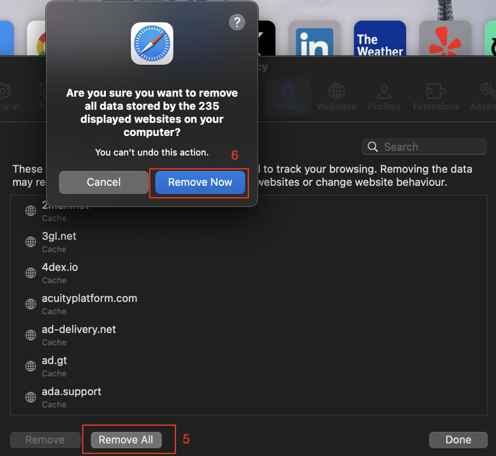Click globe icon beside 4dex.io
Viewport: 496px width, 456px height.
31,273
